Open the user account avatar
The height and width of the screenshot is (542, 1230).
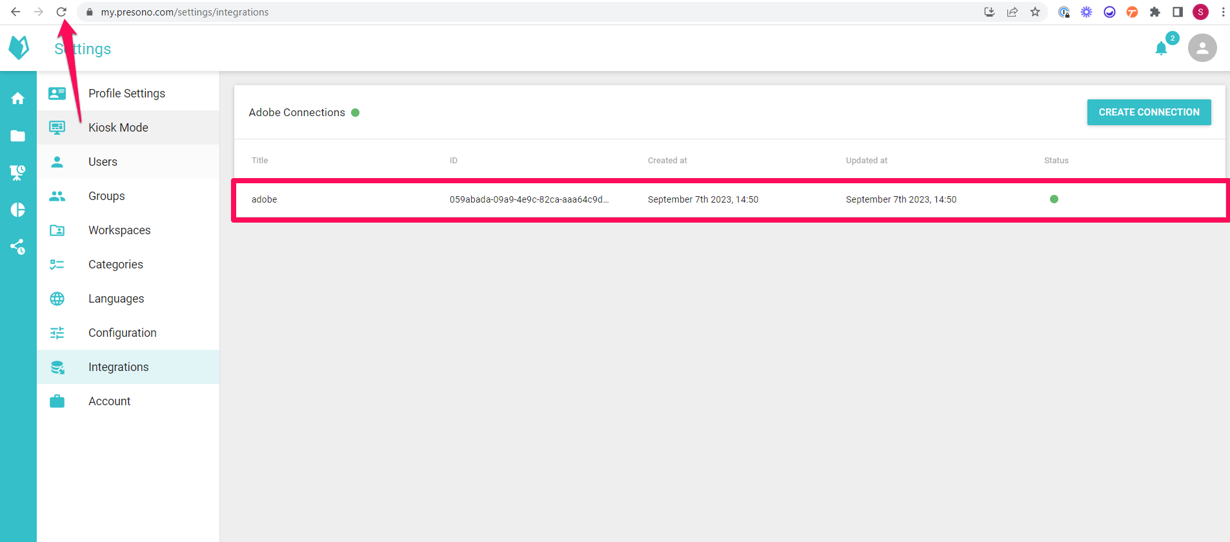click(x=1202, y=48)
